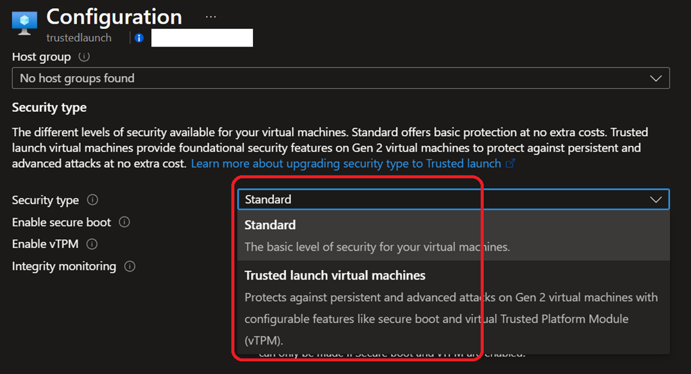Collapse Security type list using its chevron
691x374 pixels.
click(655, 199)
